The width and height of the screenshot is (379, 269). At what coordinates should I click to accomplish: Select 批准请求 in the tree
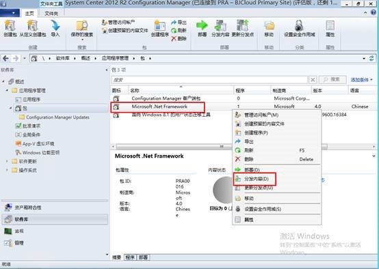coord(28,126)
